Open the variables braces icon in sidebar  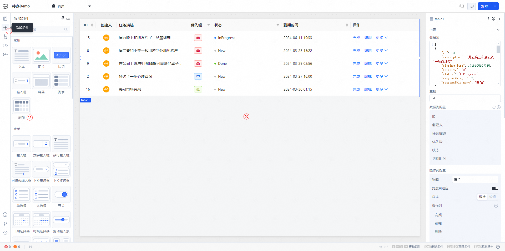pos(5,55)
